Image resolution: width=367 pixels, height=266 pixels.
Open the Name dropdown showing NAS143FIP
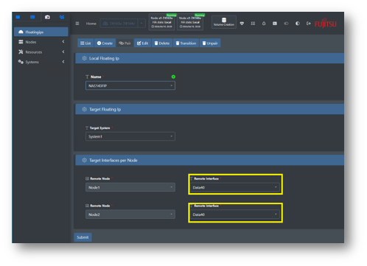(x=130, y=85)
